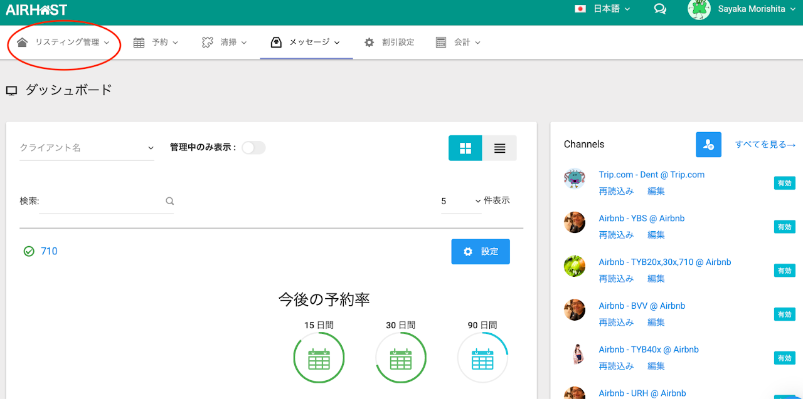The image size is (803, 399).
Task: Open the 割引設定 page
Action: [390, 42]
